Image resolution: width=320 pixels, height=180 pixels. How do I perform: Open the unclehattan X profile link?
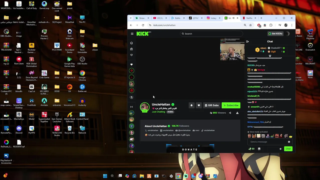click(x=151, y=130)
